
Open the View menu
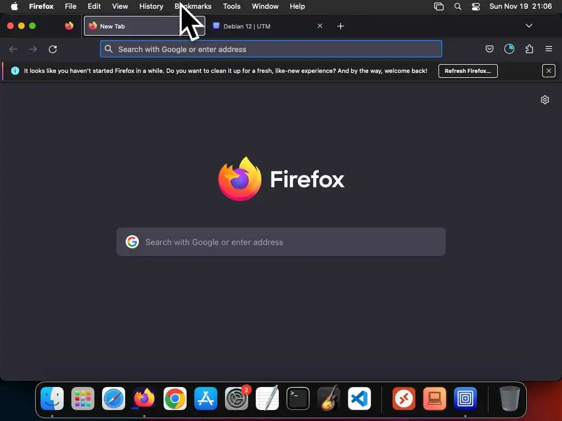pos(120,7)
